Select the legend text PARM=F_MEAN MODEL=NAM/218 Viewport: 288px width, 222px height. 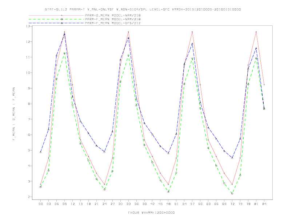point(113,19)
